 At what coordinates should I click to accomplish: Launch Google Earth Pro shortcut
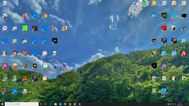tap(5, 16)
